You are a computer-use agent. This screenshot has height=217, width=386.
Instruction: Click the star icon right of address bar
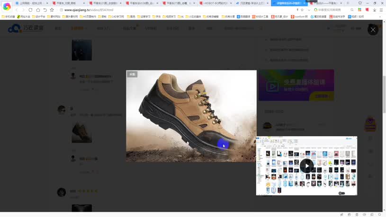click(x=302, y=10)
